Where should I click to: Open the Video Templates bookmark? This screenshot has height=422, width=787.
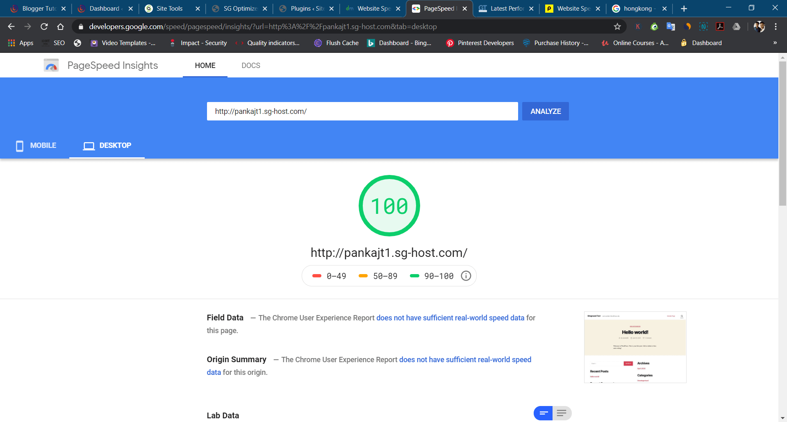[123, 43]
